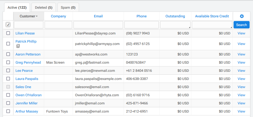This screenshot has height=117, width=253.
Task: Sort by Available Store Credit header
Action: (212, 16)
